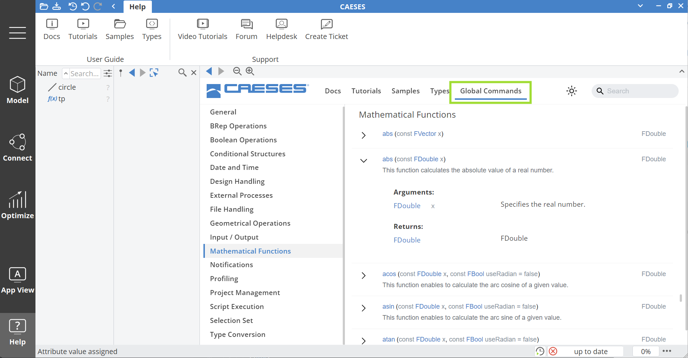Go back in the help browser
The height and width of the screenshot is (358, 688).
coord(209,72)
